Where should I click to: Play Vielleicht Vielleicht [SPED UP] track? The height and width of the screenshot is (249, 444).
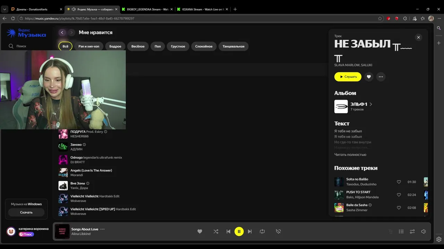pos(63,211)
